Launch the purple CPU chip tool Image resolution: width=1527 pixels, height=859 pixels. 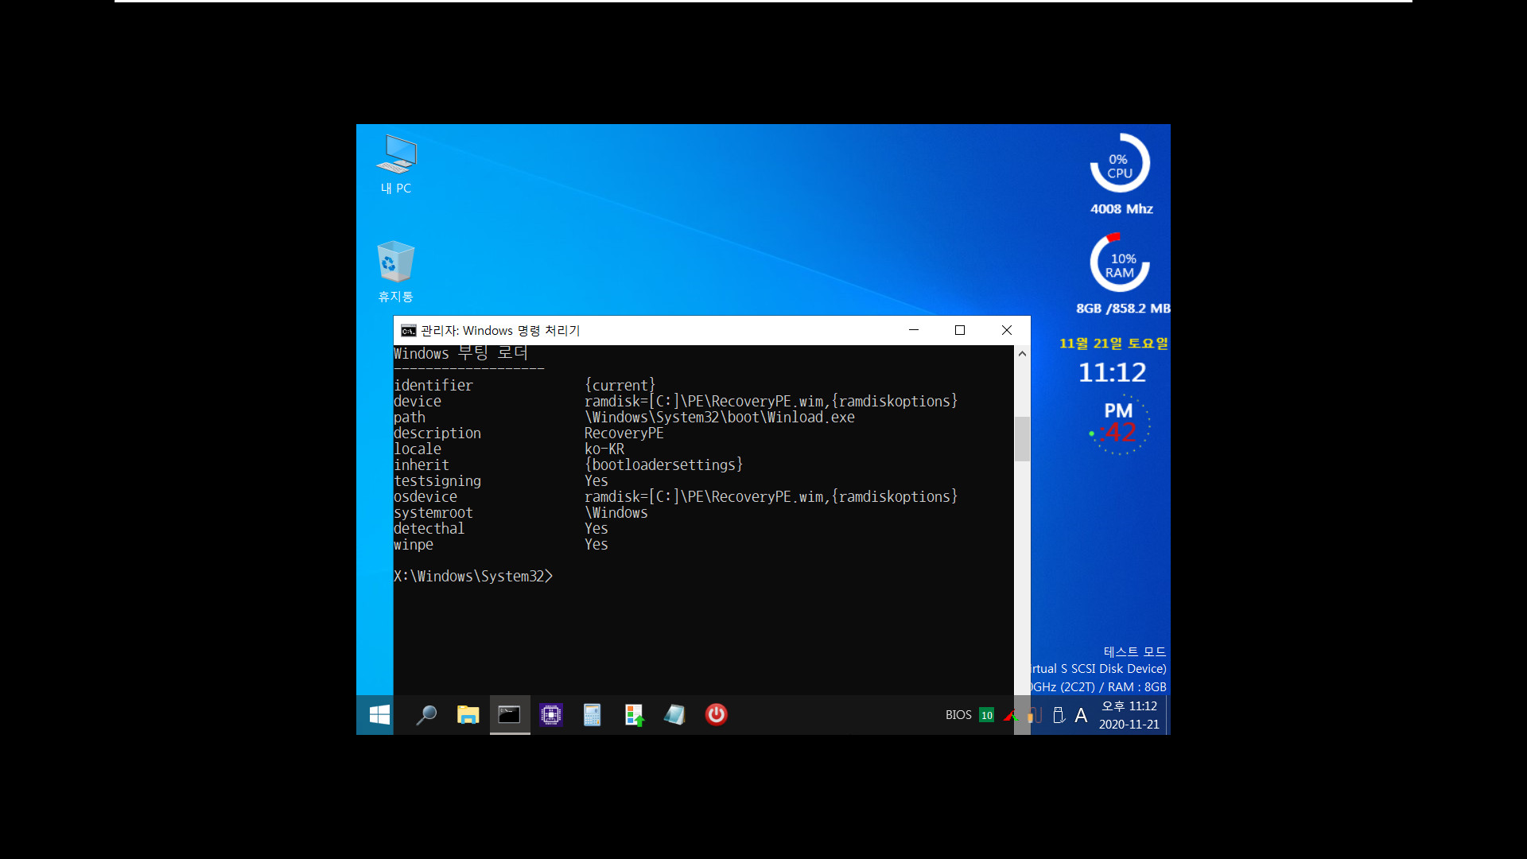point(550,715)
